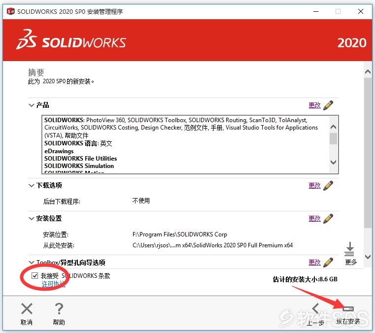
Task: Click 更改 link for 下载选项
Action: coord(314,186)
